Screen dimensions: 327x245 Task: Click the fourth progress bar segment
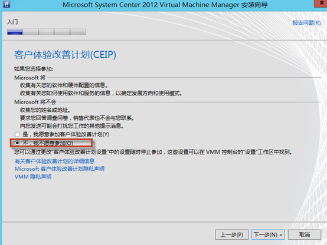point(62,32)
